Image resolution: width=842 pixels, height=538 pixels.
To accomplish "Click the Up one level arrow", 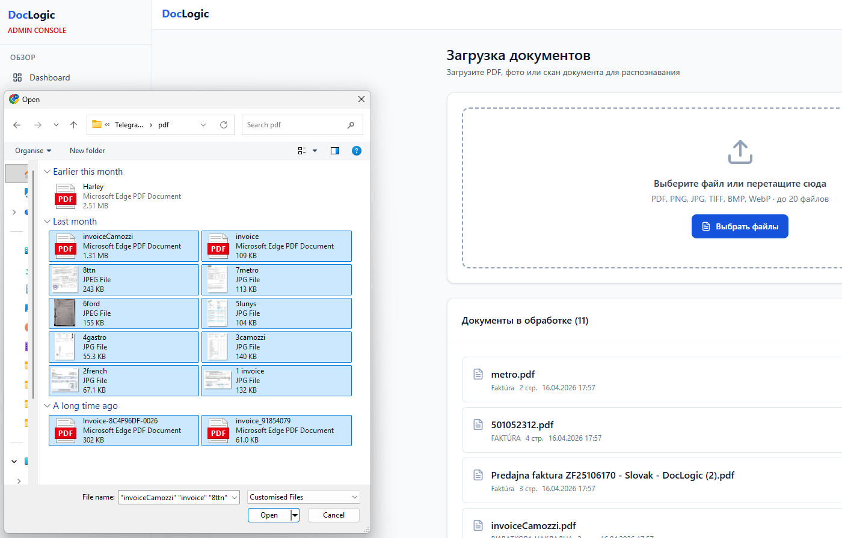I will coord(73,125).
